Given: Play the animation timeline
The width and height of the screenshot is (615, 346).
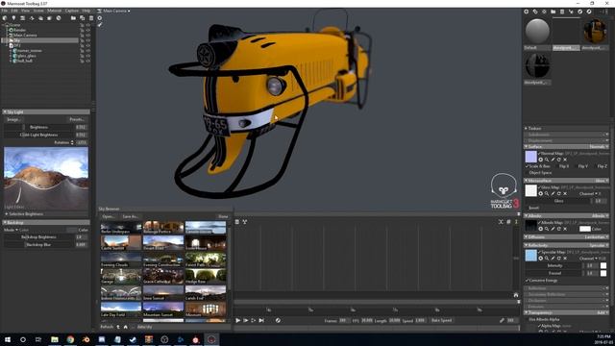Looking at the screenshot, I should 237,320.
